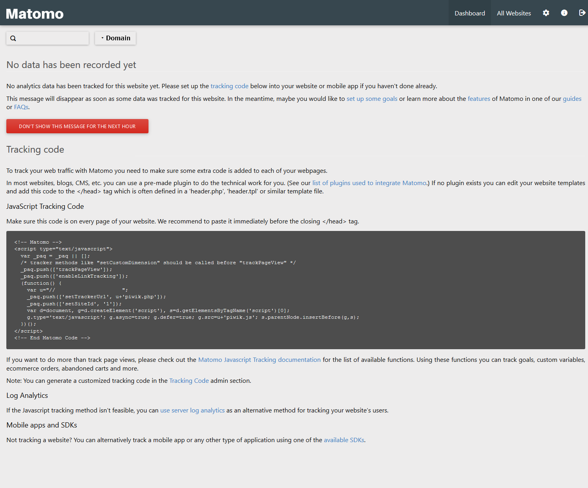The height and width of the screenshot is (488, 588).
Task: Expand the Domain dropdown selector
Action: pyautogui.click(x=115, y=38)
